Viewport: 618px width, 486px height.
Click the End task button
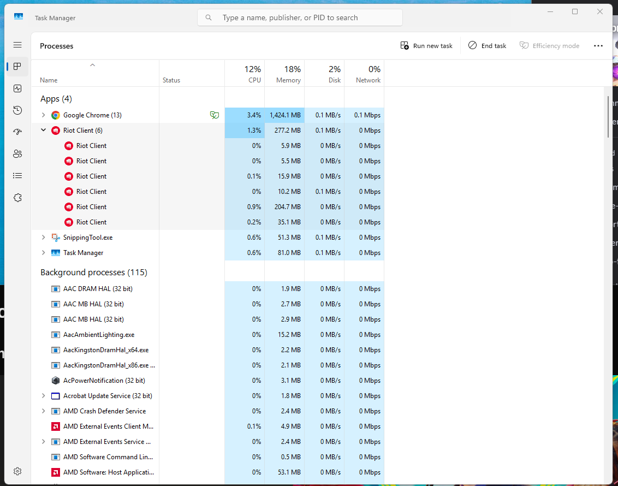(487, 46)
